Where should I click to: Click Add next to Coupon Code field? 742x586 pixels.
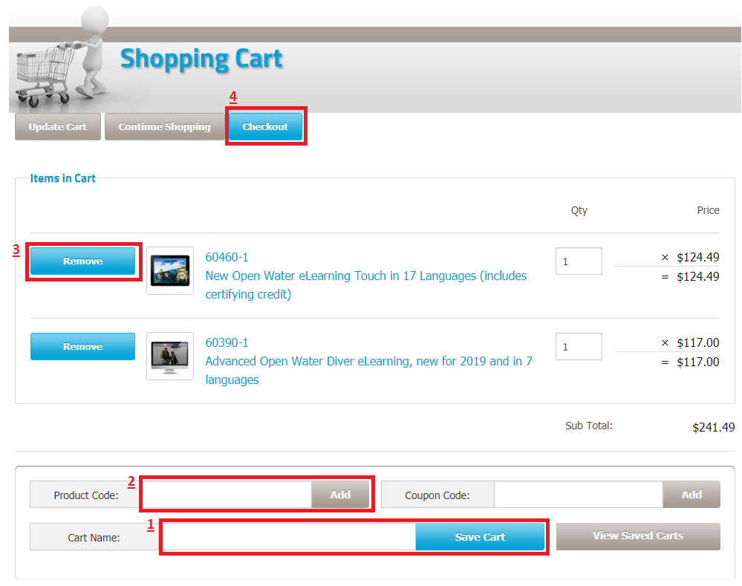pyautogui.click(x=691, y=495)
